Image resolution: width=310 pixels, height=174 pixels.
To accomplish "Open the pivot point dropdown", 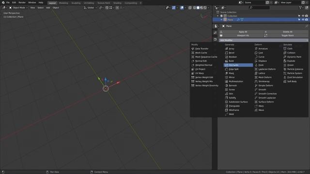I will (x=101, y=8).
